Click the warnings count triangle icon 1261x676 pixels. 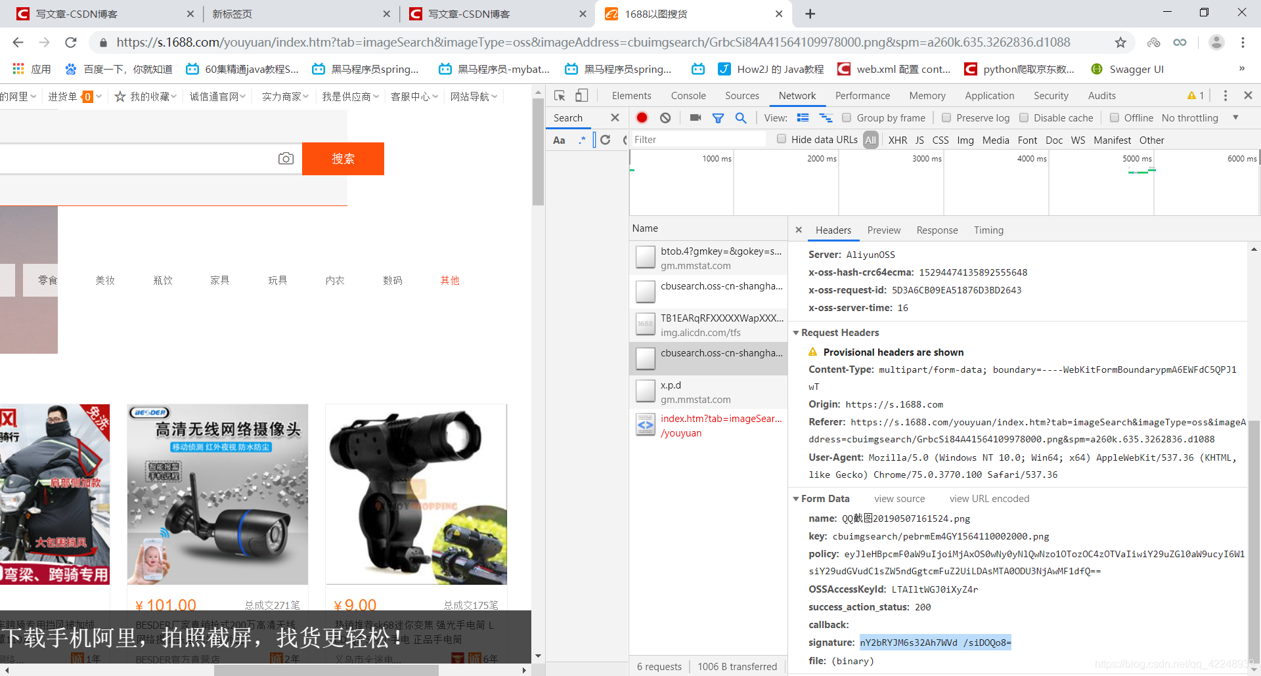point(1191,96)
